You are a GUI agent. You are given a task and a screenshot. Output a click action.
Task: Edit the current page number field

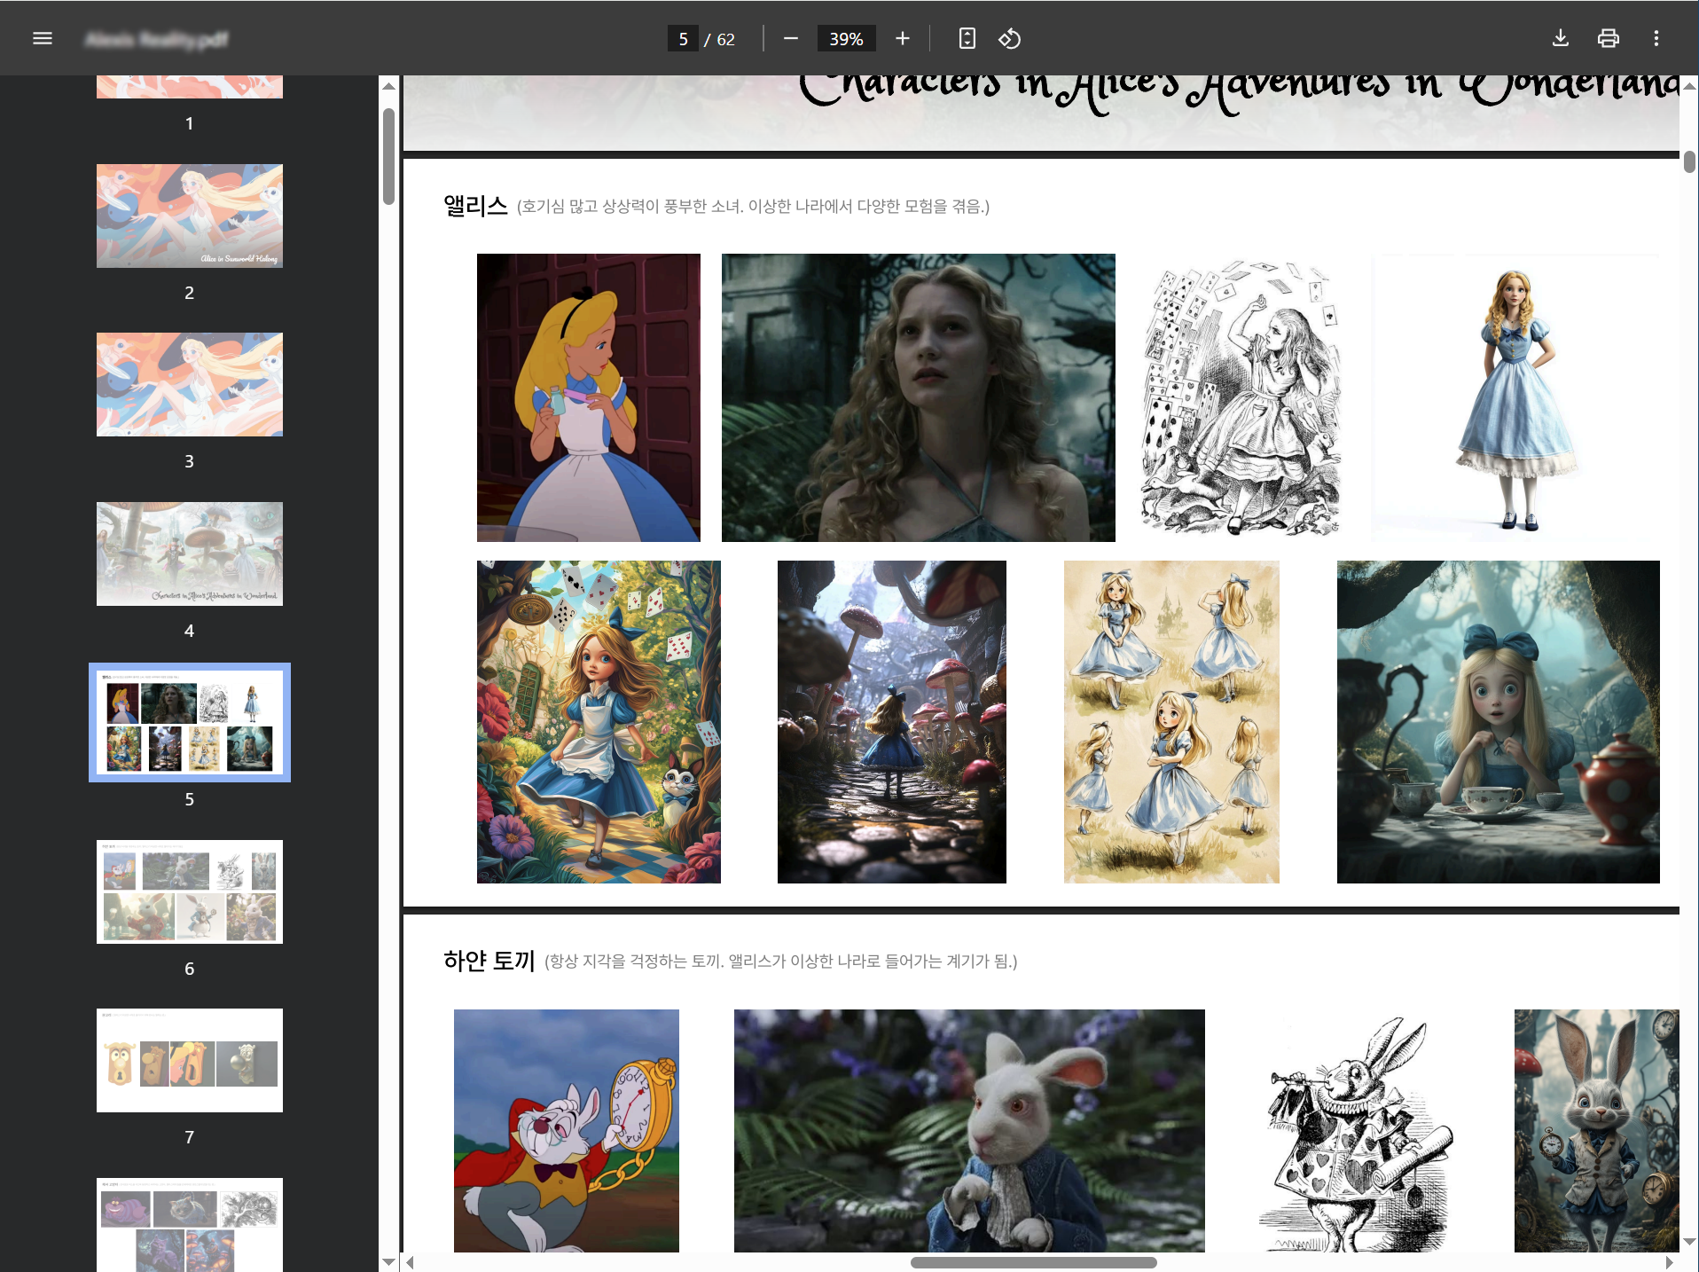click(x=683, y=39)
